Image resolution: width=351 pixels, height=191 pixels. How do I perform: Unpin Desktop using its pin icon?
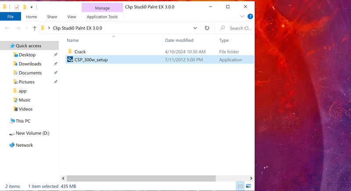tap(56, 55)
